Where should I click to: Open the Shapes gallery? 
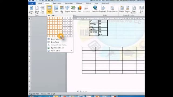[x=67, y=9]
